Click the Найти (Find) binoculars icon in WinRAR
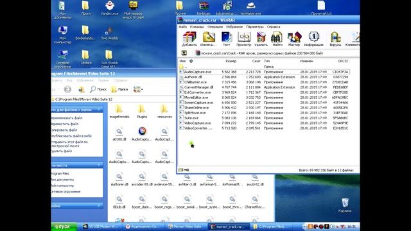This screenshot has width=411, height=231. tap(277, 39)
